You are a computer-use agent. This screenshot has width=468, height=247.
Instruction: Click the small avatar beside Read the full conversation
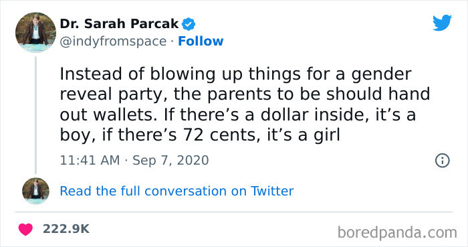(x=35, y=191)
